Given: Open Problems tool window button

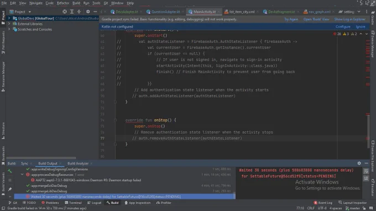Looking at the screenshot, I should coord(50,203).
